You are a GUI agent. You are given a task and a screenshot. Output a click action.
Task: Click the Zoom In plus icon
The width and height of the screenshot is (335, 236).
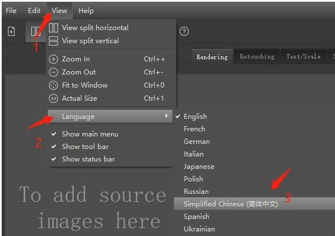tap(53, 59)
